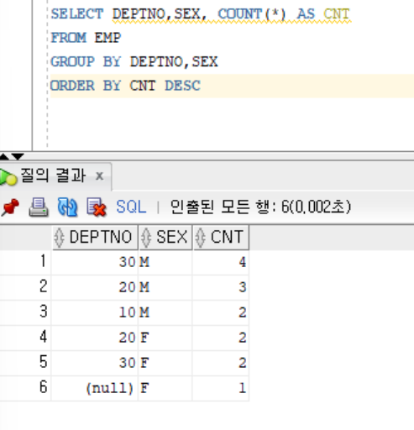Click CNT cell 4 in row 1
The width and height of the screenshot is (414, 430).
point(221,262)
